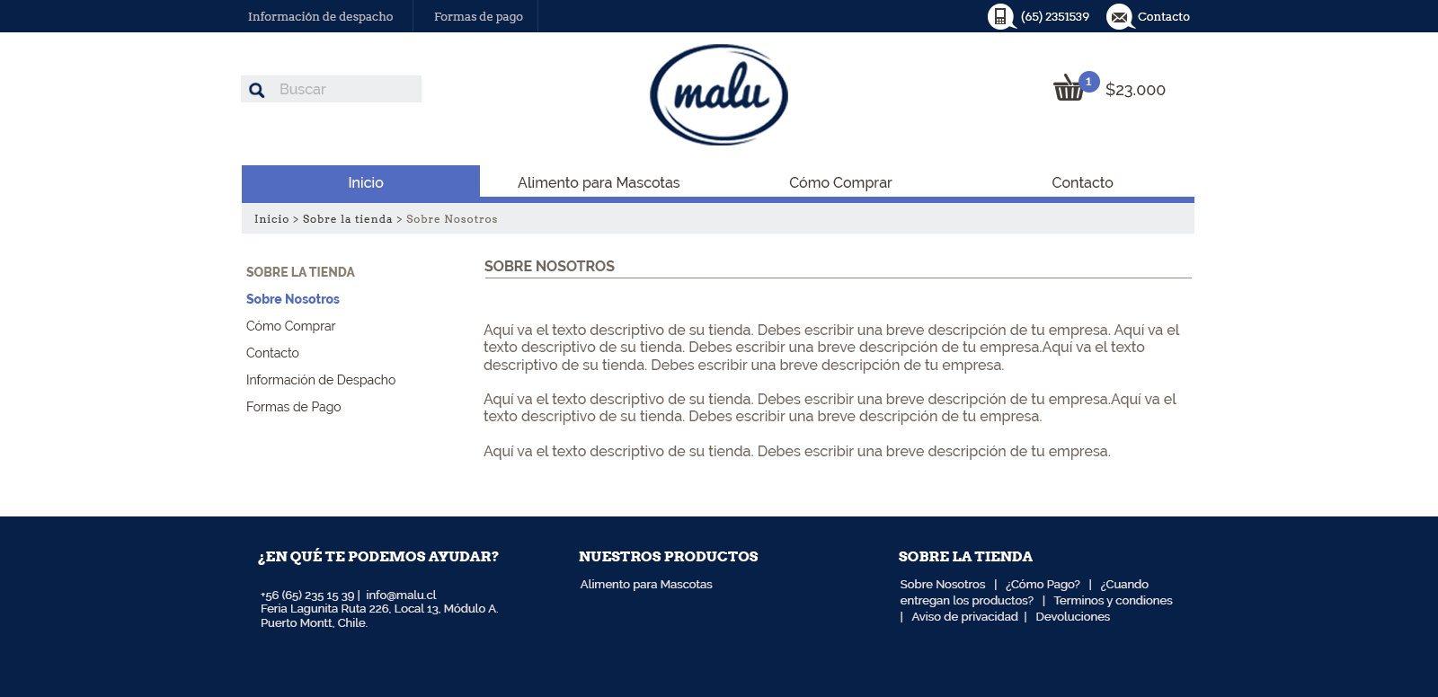Open Devoluciones footer link

(x=1072, y=617)
